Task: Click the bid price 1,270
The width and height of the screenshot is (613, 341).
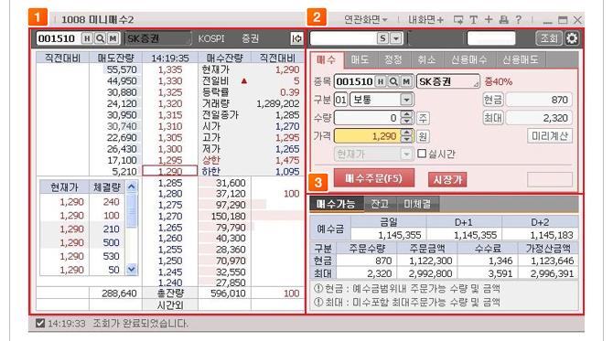Action: pyautogui.click(x=170, y=216)
